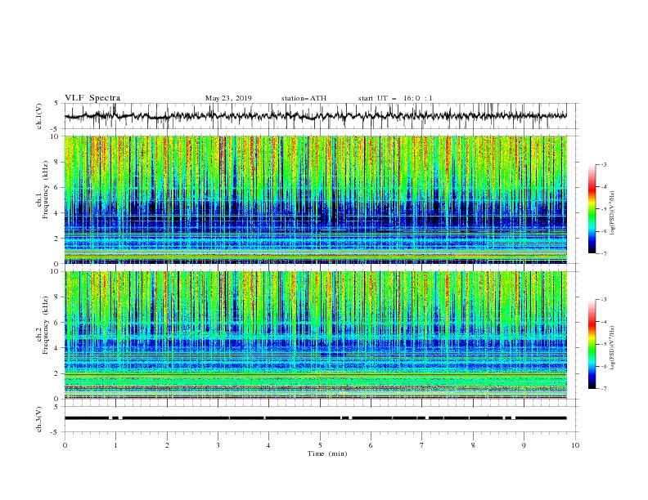Click the "-7" tick on ch.1 color bar
Image resolution: width=648 pixels, height=500 pixels.
pos(603,253)
